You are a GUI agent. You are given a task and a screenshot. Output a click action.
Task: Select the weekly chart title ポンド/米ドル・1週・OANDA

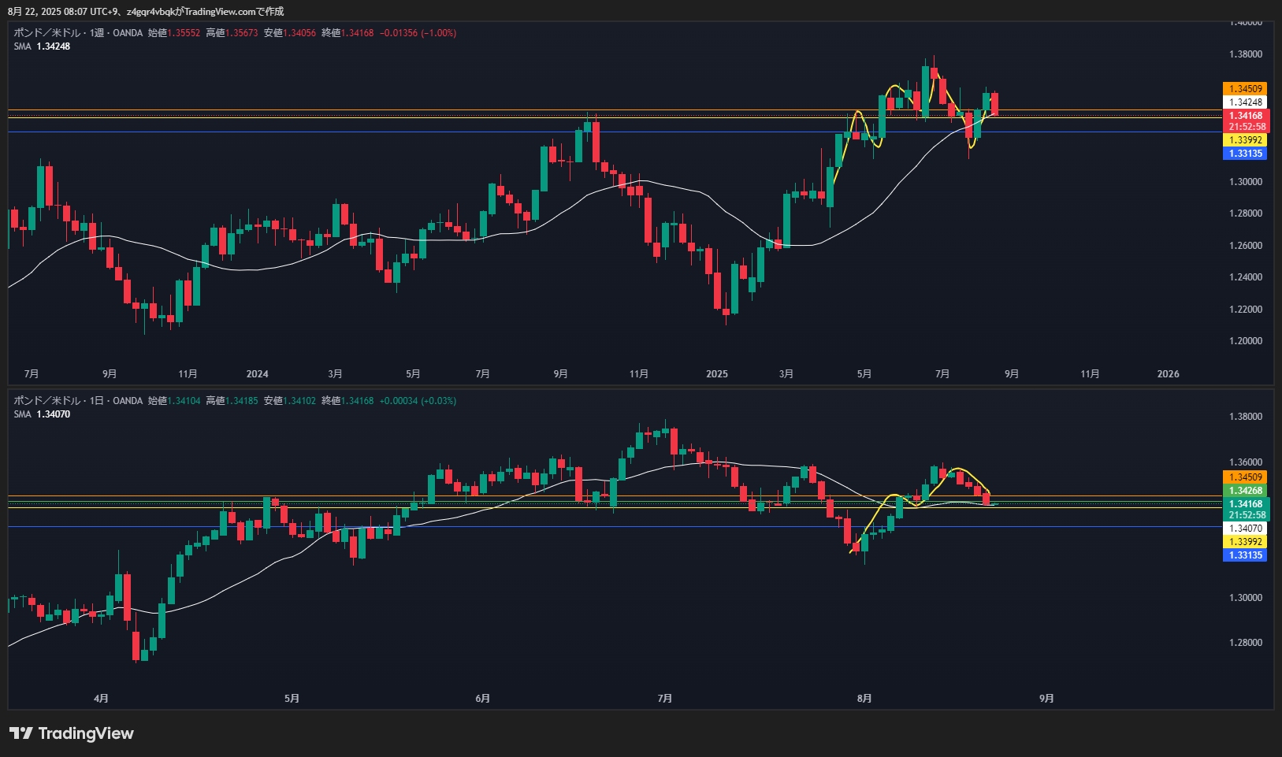tap(78, 33)
